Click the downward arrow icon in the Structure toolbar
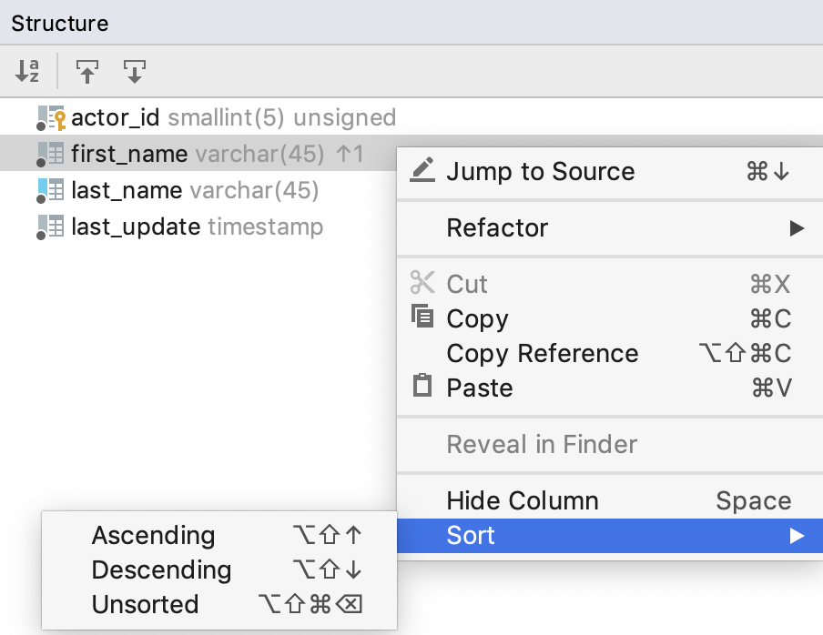 135,71
